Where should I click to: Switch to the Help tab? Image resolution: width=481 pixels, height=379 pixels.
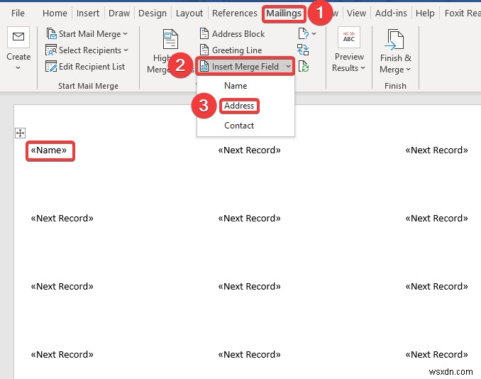(x=425, y=13)
